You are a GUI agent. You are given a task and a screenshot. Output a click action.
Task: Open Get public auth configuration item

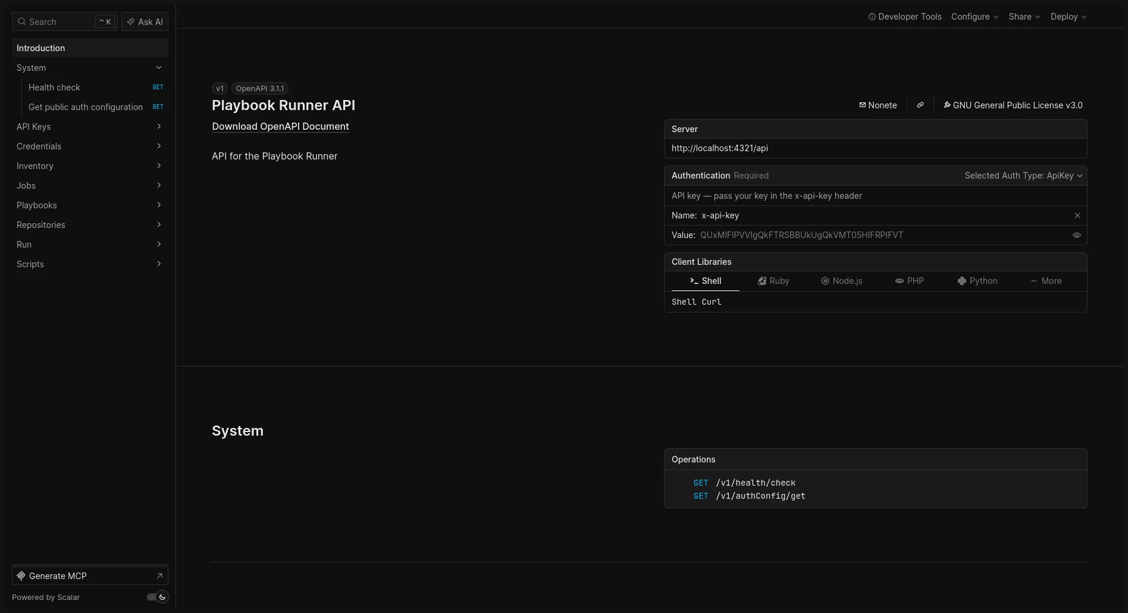(x=96, y=107)
